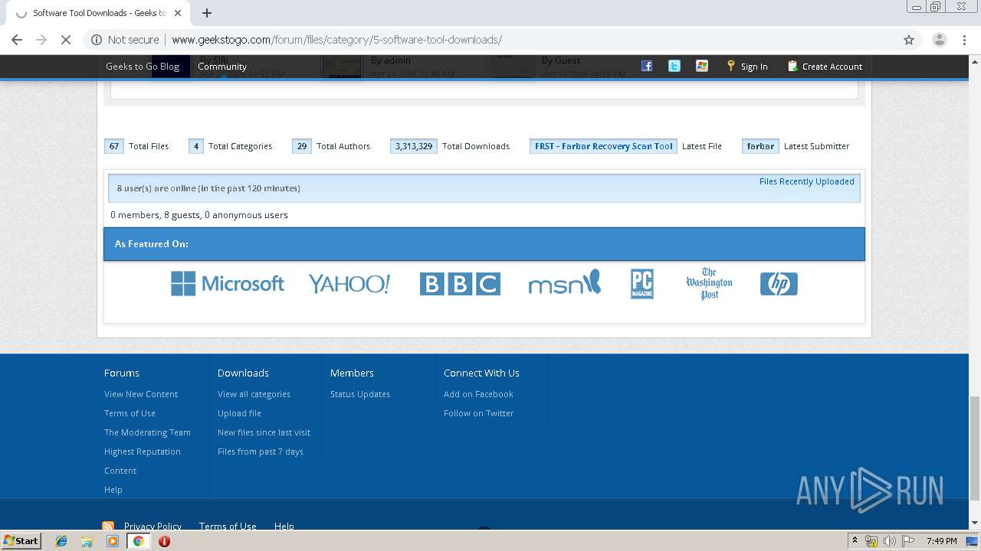Click the 7:49 PM taskbar clock
The height and width of the screenshot is (551, 981).
[x=941, y=541]
